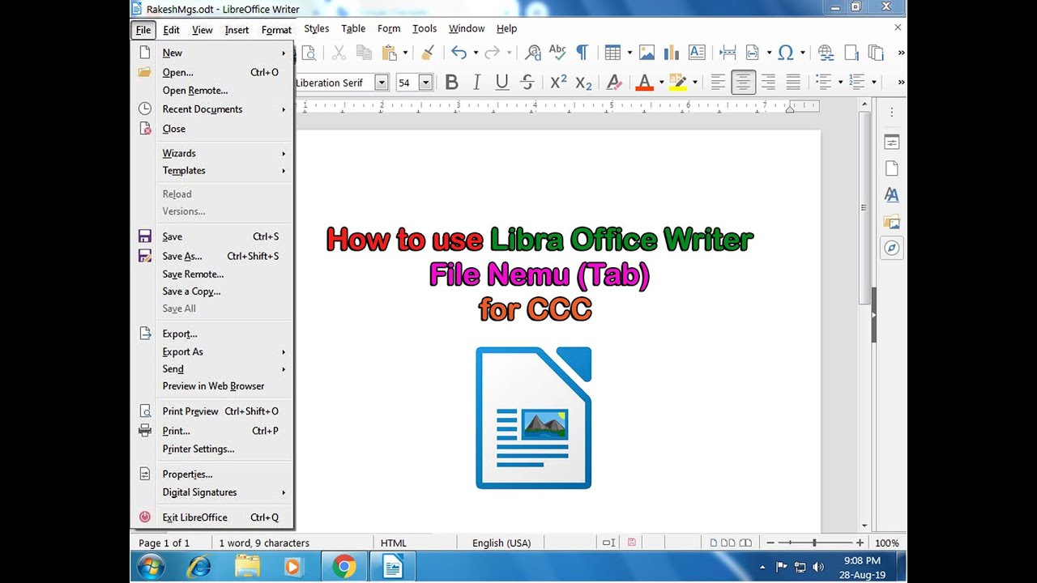The width and height of the screenshot is (1037, 583).
Task: Click the Copy icon in toolbar
Action: pos(364,53)
